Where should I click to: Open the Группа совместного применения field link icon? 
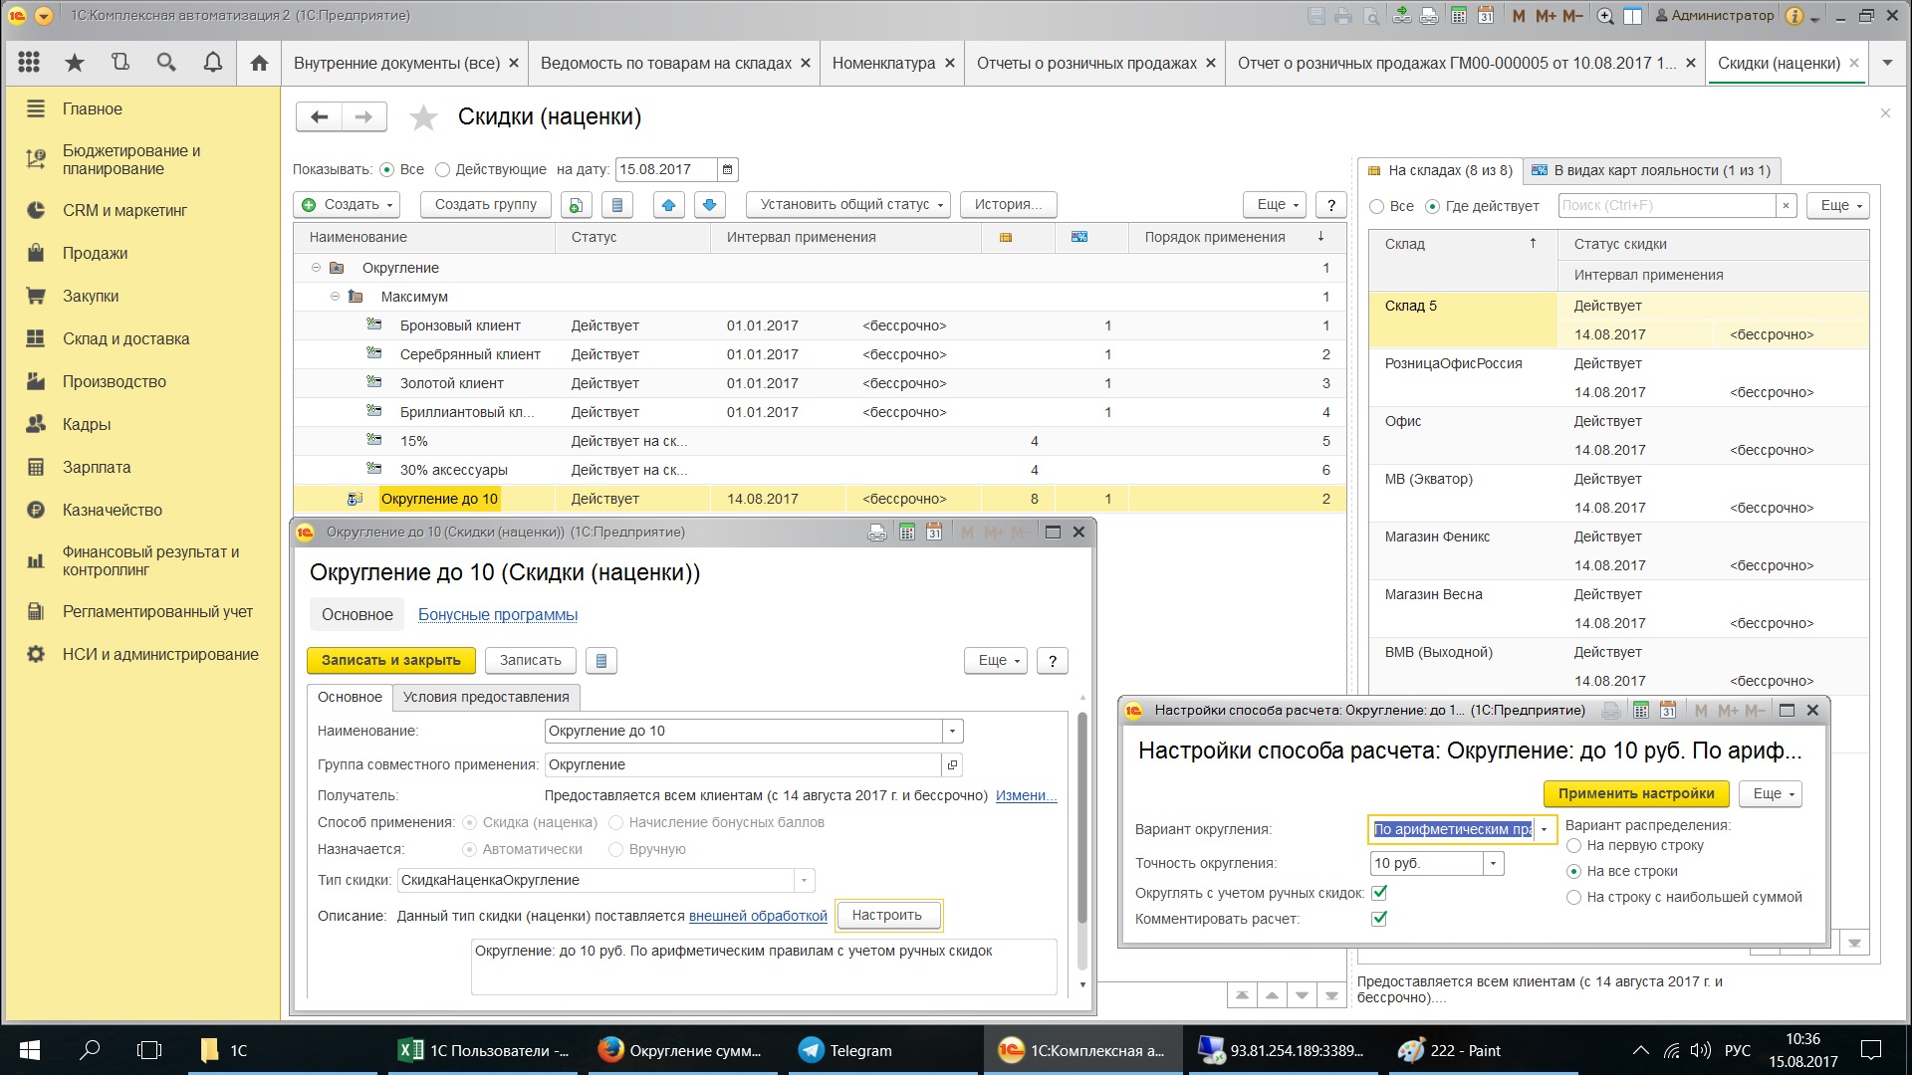[x=952, y=764]
